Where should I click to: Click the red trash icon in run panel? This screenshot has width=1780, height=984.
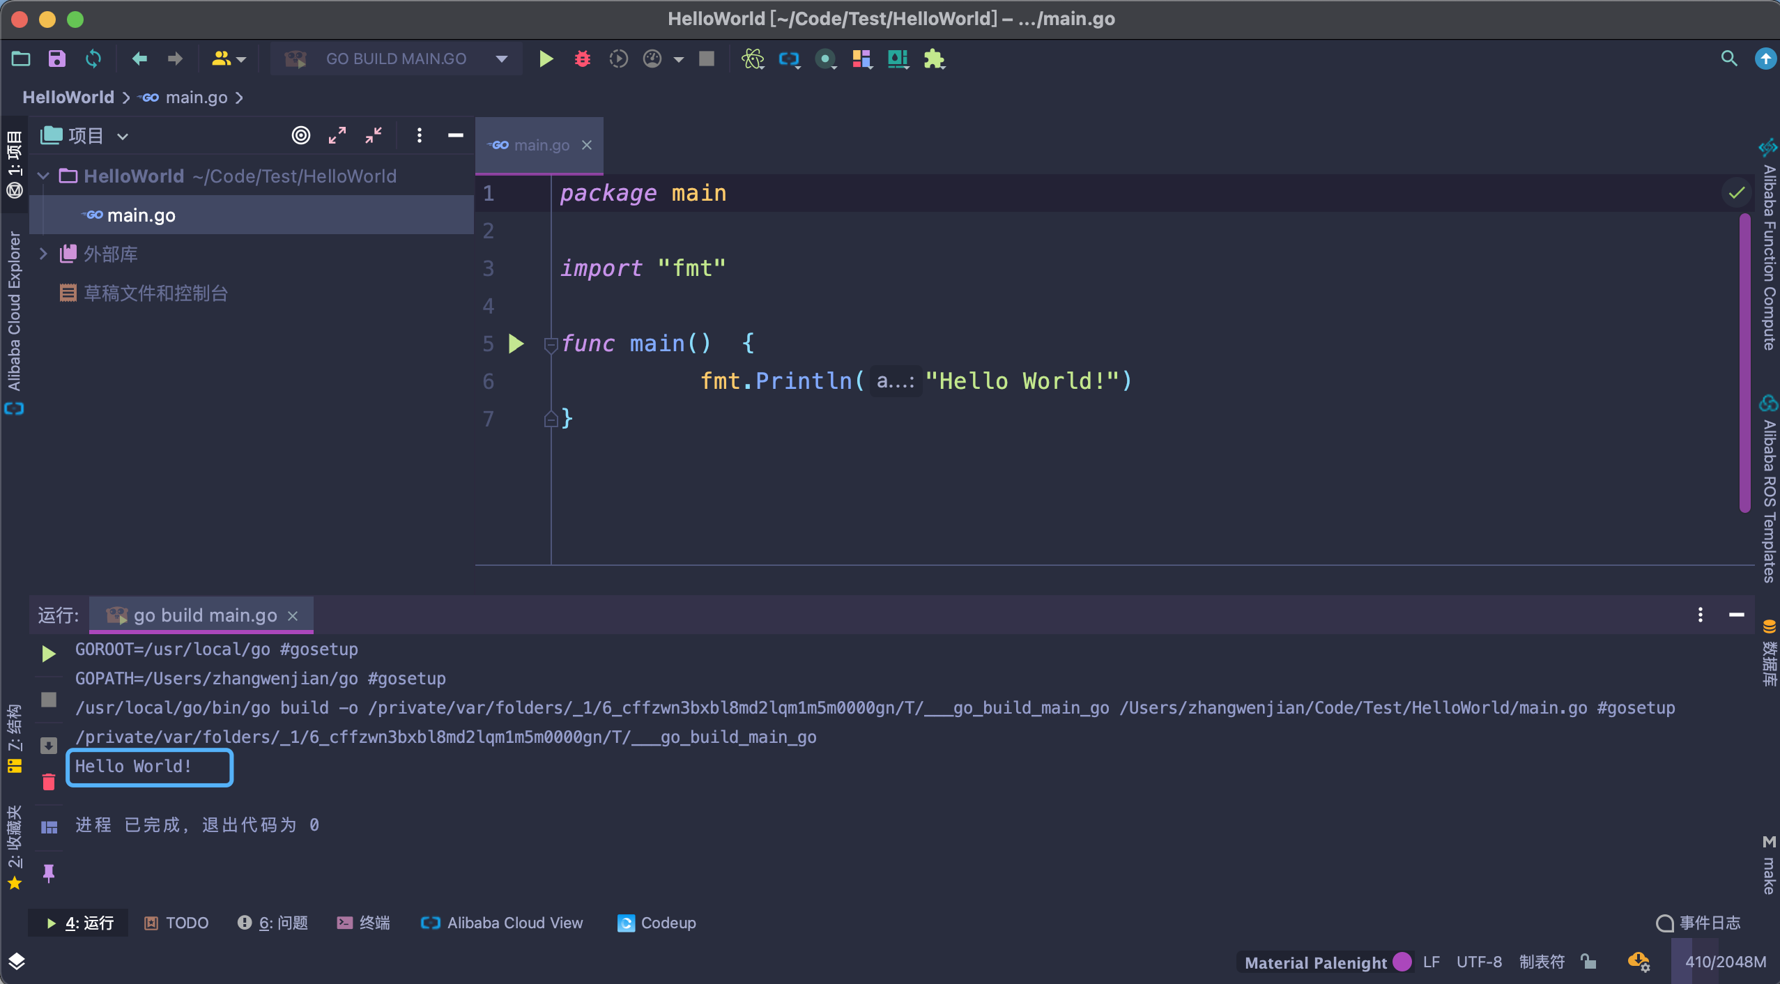pos(49,782)
